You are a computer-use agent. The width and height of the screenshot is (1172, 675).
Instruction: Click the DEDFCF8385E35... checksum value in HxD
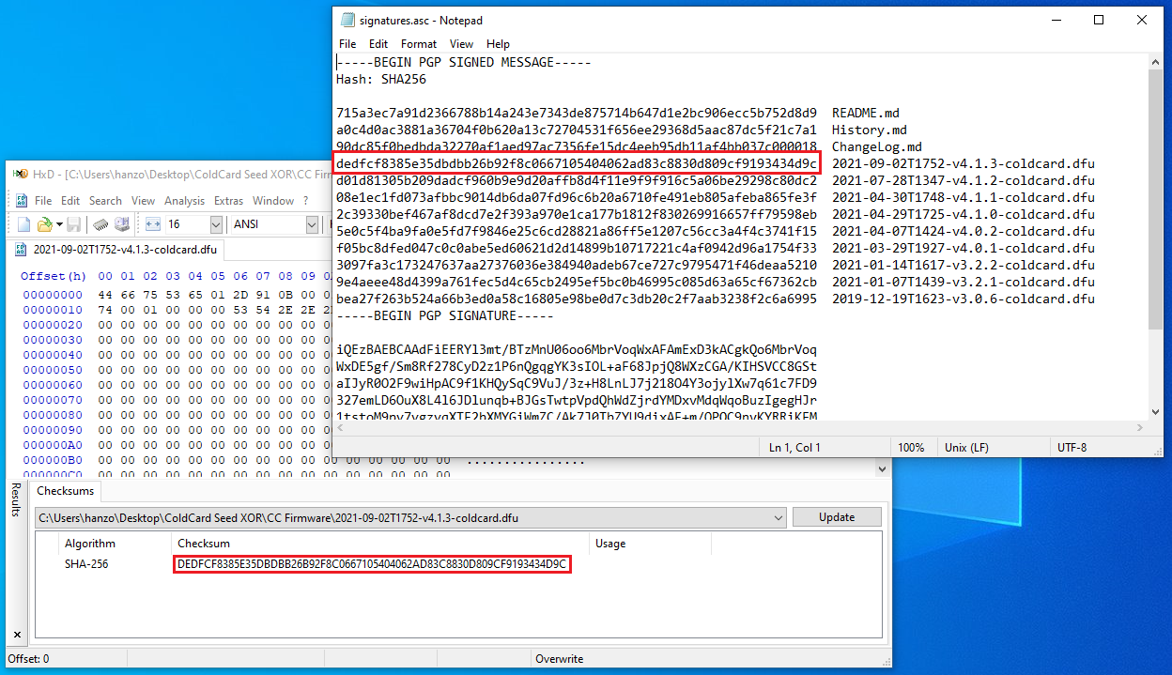[x=372, y=564]
